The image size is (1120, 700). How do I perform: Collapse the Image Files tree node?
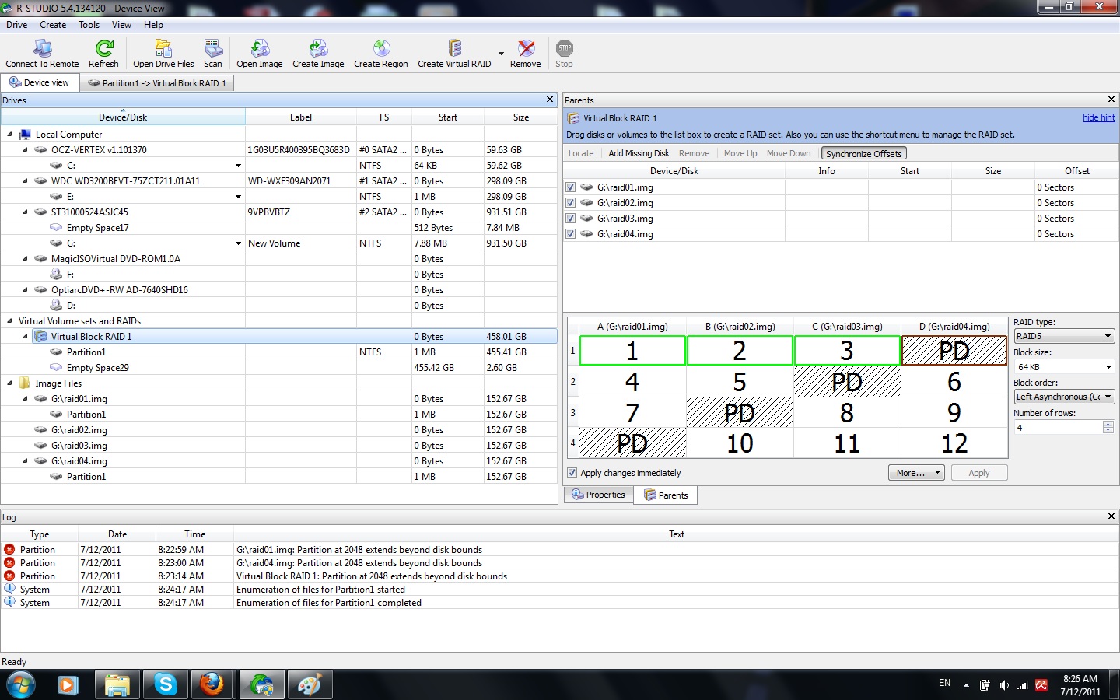point(10,383)
